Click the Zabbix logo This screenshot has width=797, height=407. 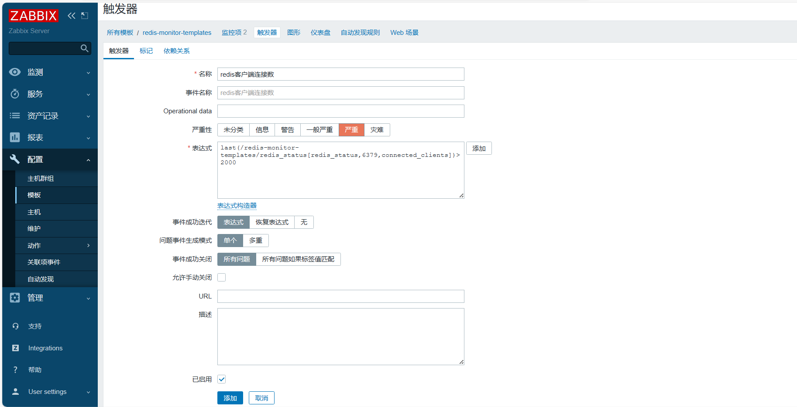point(33,16)
